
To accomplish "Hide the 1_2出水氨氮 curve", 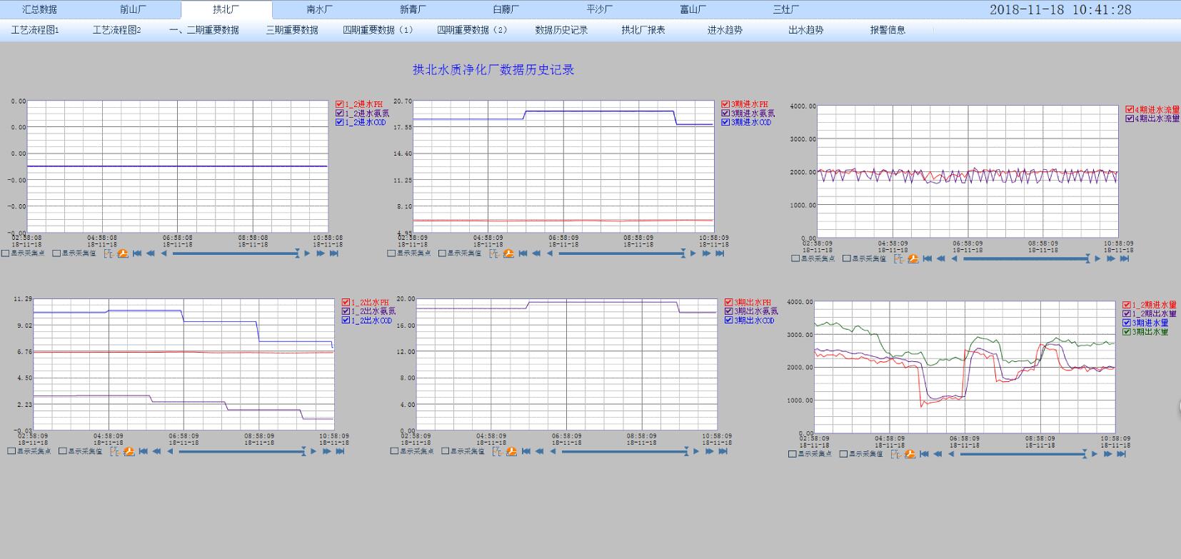I will 346,311.
